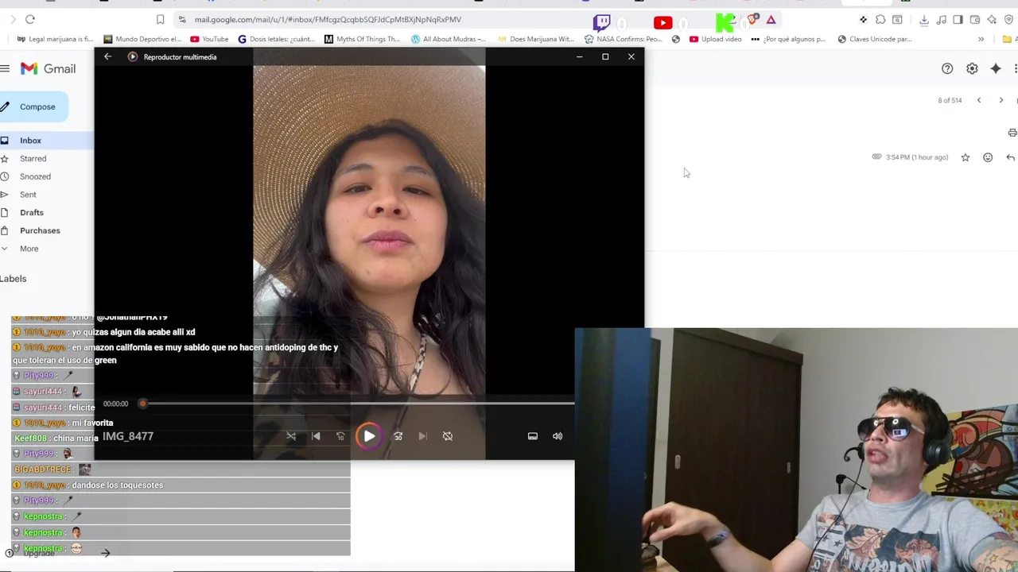
Task: Open 'Does Marijuana Wit...' bookmark
Action: [534, 39]
